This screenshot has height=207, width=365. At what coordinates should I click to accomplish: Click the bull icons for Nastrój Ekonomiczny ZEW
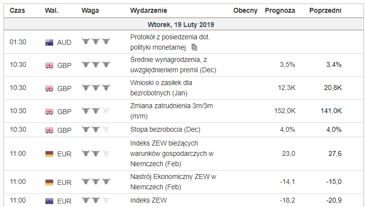click(x=96, y=181)
